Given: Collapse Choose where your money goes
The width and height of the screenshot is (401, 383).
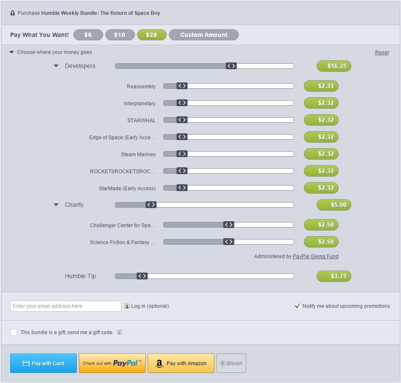Looking at the screenshot, I should (12, 52).
